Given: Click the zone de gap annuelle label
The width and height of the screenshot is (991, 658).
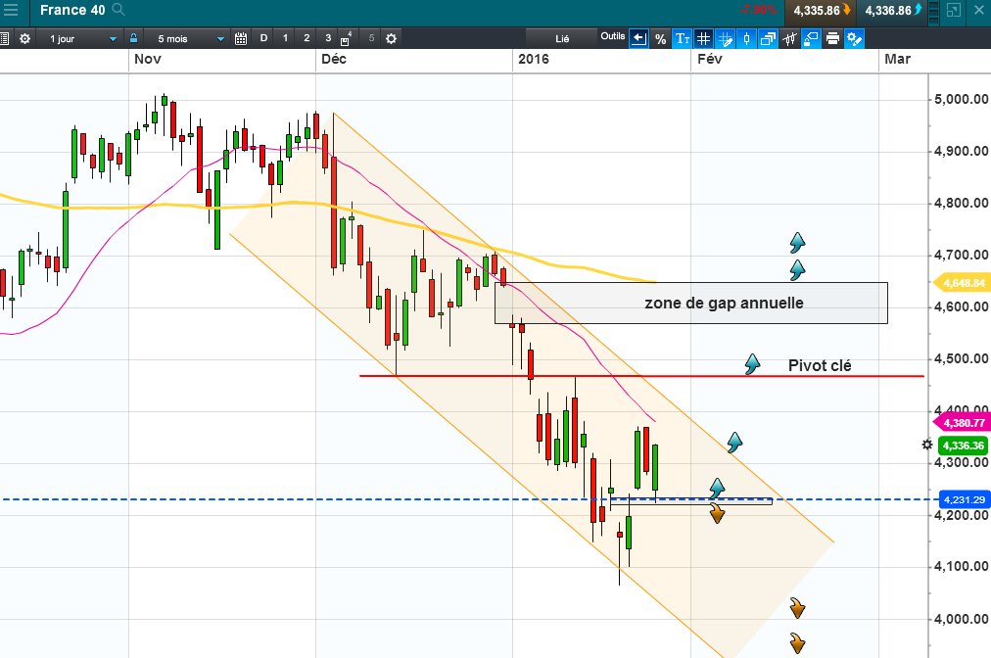Looking at the screenshot, I should 724,303.
